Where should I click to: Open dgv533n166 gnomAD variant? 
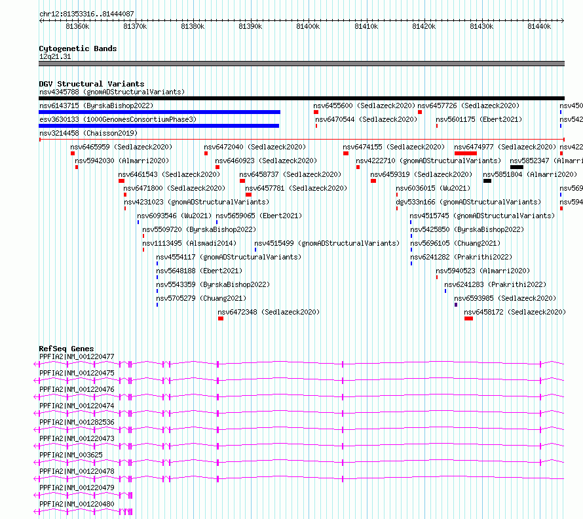468,202
